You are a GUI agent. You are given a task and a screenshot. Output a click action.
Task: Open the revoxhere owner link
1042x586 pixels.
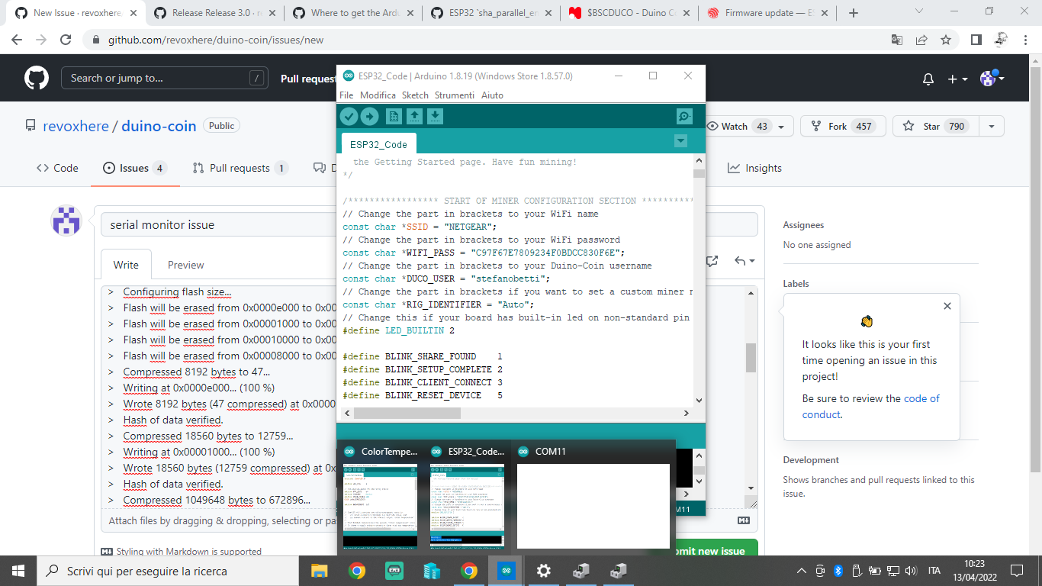tap(76, 126)
